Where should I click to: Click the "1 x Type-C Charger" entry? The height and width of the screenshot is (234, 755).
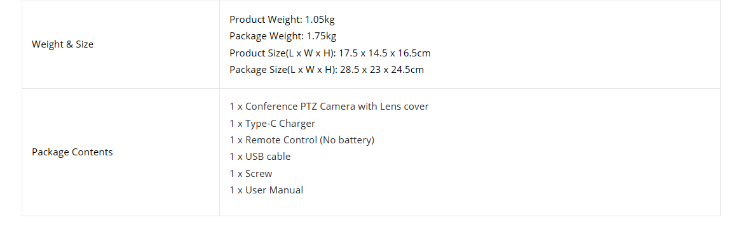click(x=272, y=124)
